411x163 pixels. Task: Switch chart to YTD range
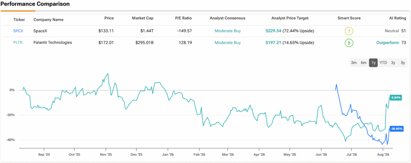383,63
